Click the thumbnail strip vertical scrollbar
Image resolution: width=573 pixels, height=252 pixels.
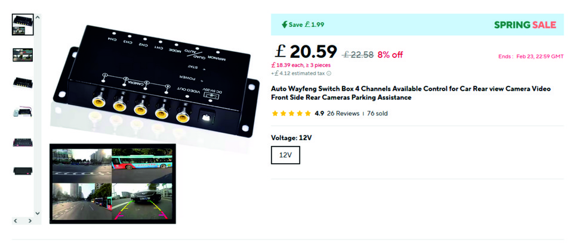coord(38,113)
